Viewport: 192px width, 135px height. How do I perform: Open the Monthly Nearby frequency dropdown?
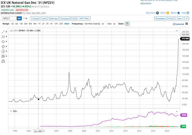[x=94, y=24]
